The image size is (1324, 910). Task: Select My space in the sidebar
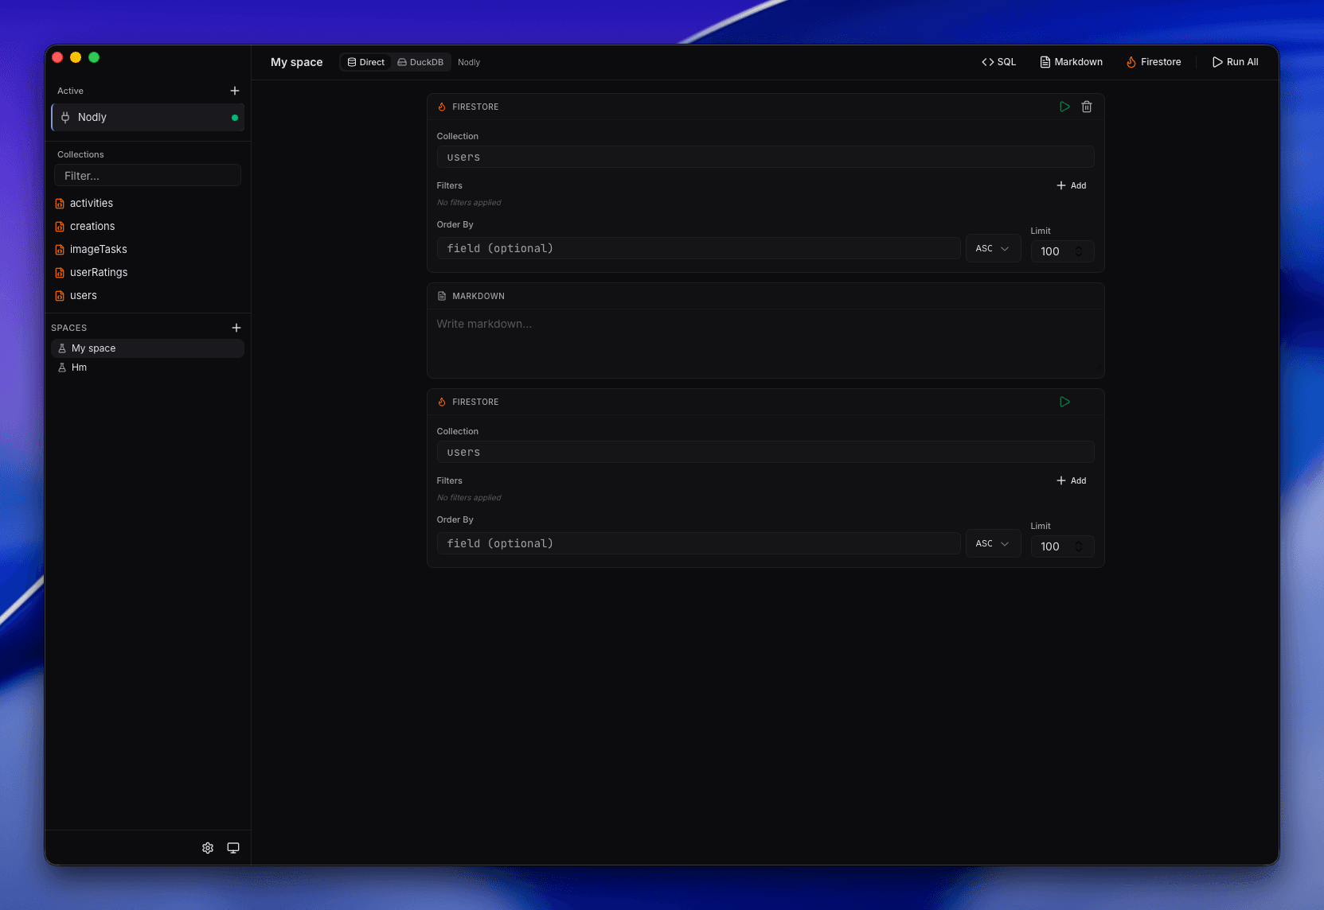[x=93, y=348]
